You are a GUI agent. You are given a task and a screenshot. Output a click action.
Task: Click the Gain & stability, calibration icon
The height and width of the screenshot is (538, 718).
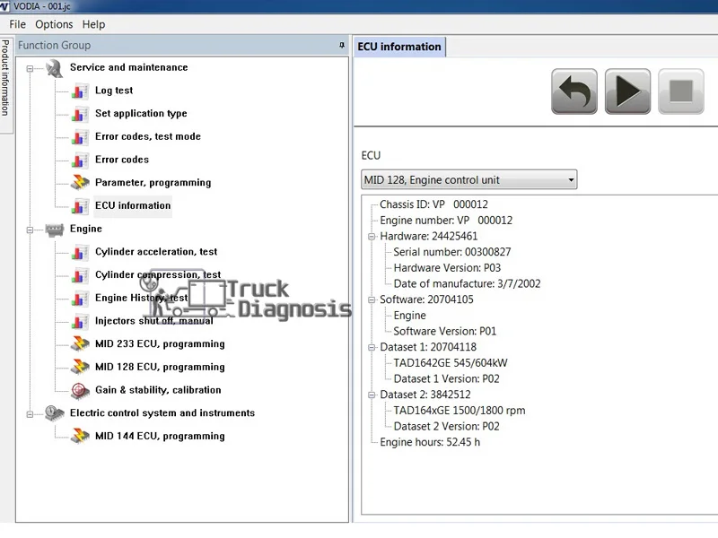[83, 389]
